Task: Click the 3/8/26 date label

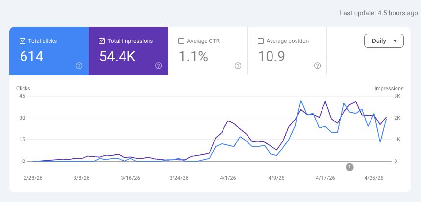Action: tap(82, 178)
